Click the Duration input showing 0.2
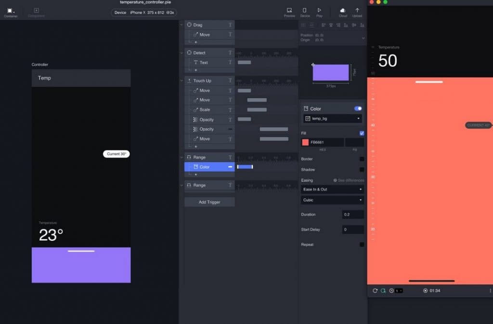This screenshot has width=493, height=324. [x=352, y=214]
